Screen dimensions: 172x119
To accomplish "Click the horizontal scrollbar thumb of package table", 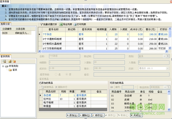I will coord(91,51).
